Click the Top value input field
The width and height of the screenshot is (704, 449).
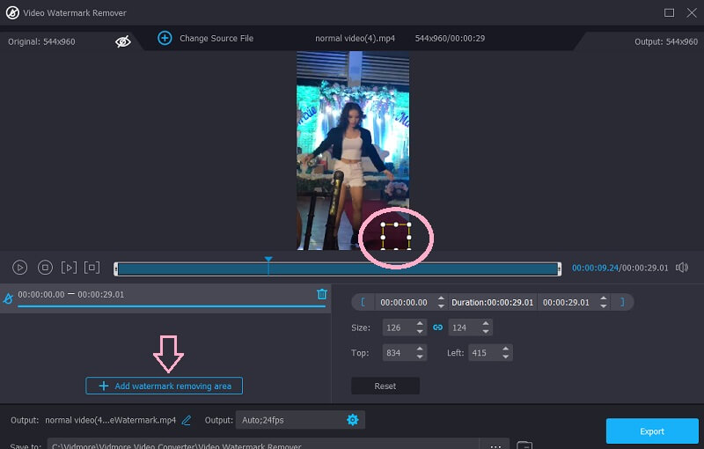pos(395,353)
